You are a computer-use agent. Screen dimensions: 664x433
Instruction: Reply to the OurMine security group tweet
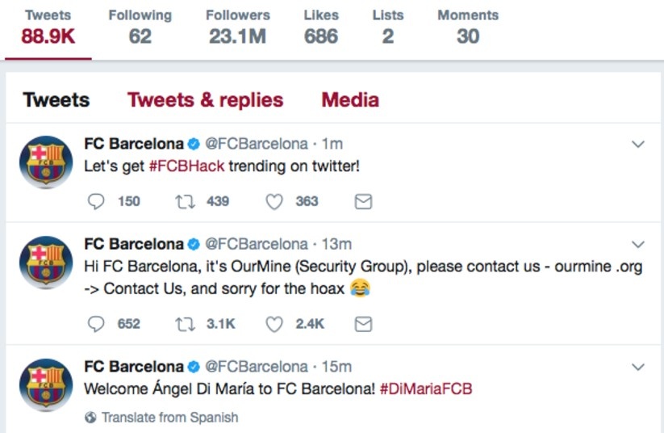(96, 324)
